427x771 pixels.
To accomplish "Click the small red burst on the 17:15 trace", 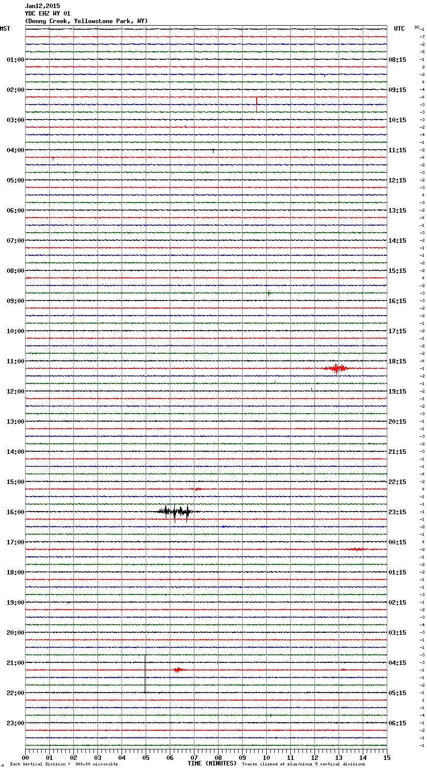I will coord(357,549).
